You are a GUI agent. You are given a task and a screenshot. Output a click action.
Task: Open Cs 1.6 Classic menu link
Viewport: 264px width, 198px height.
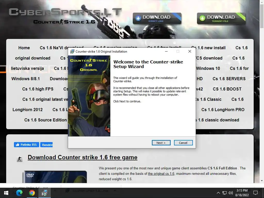[x=208, y=100]
